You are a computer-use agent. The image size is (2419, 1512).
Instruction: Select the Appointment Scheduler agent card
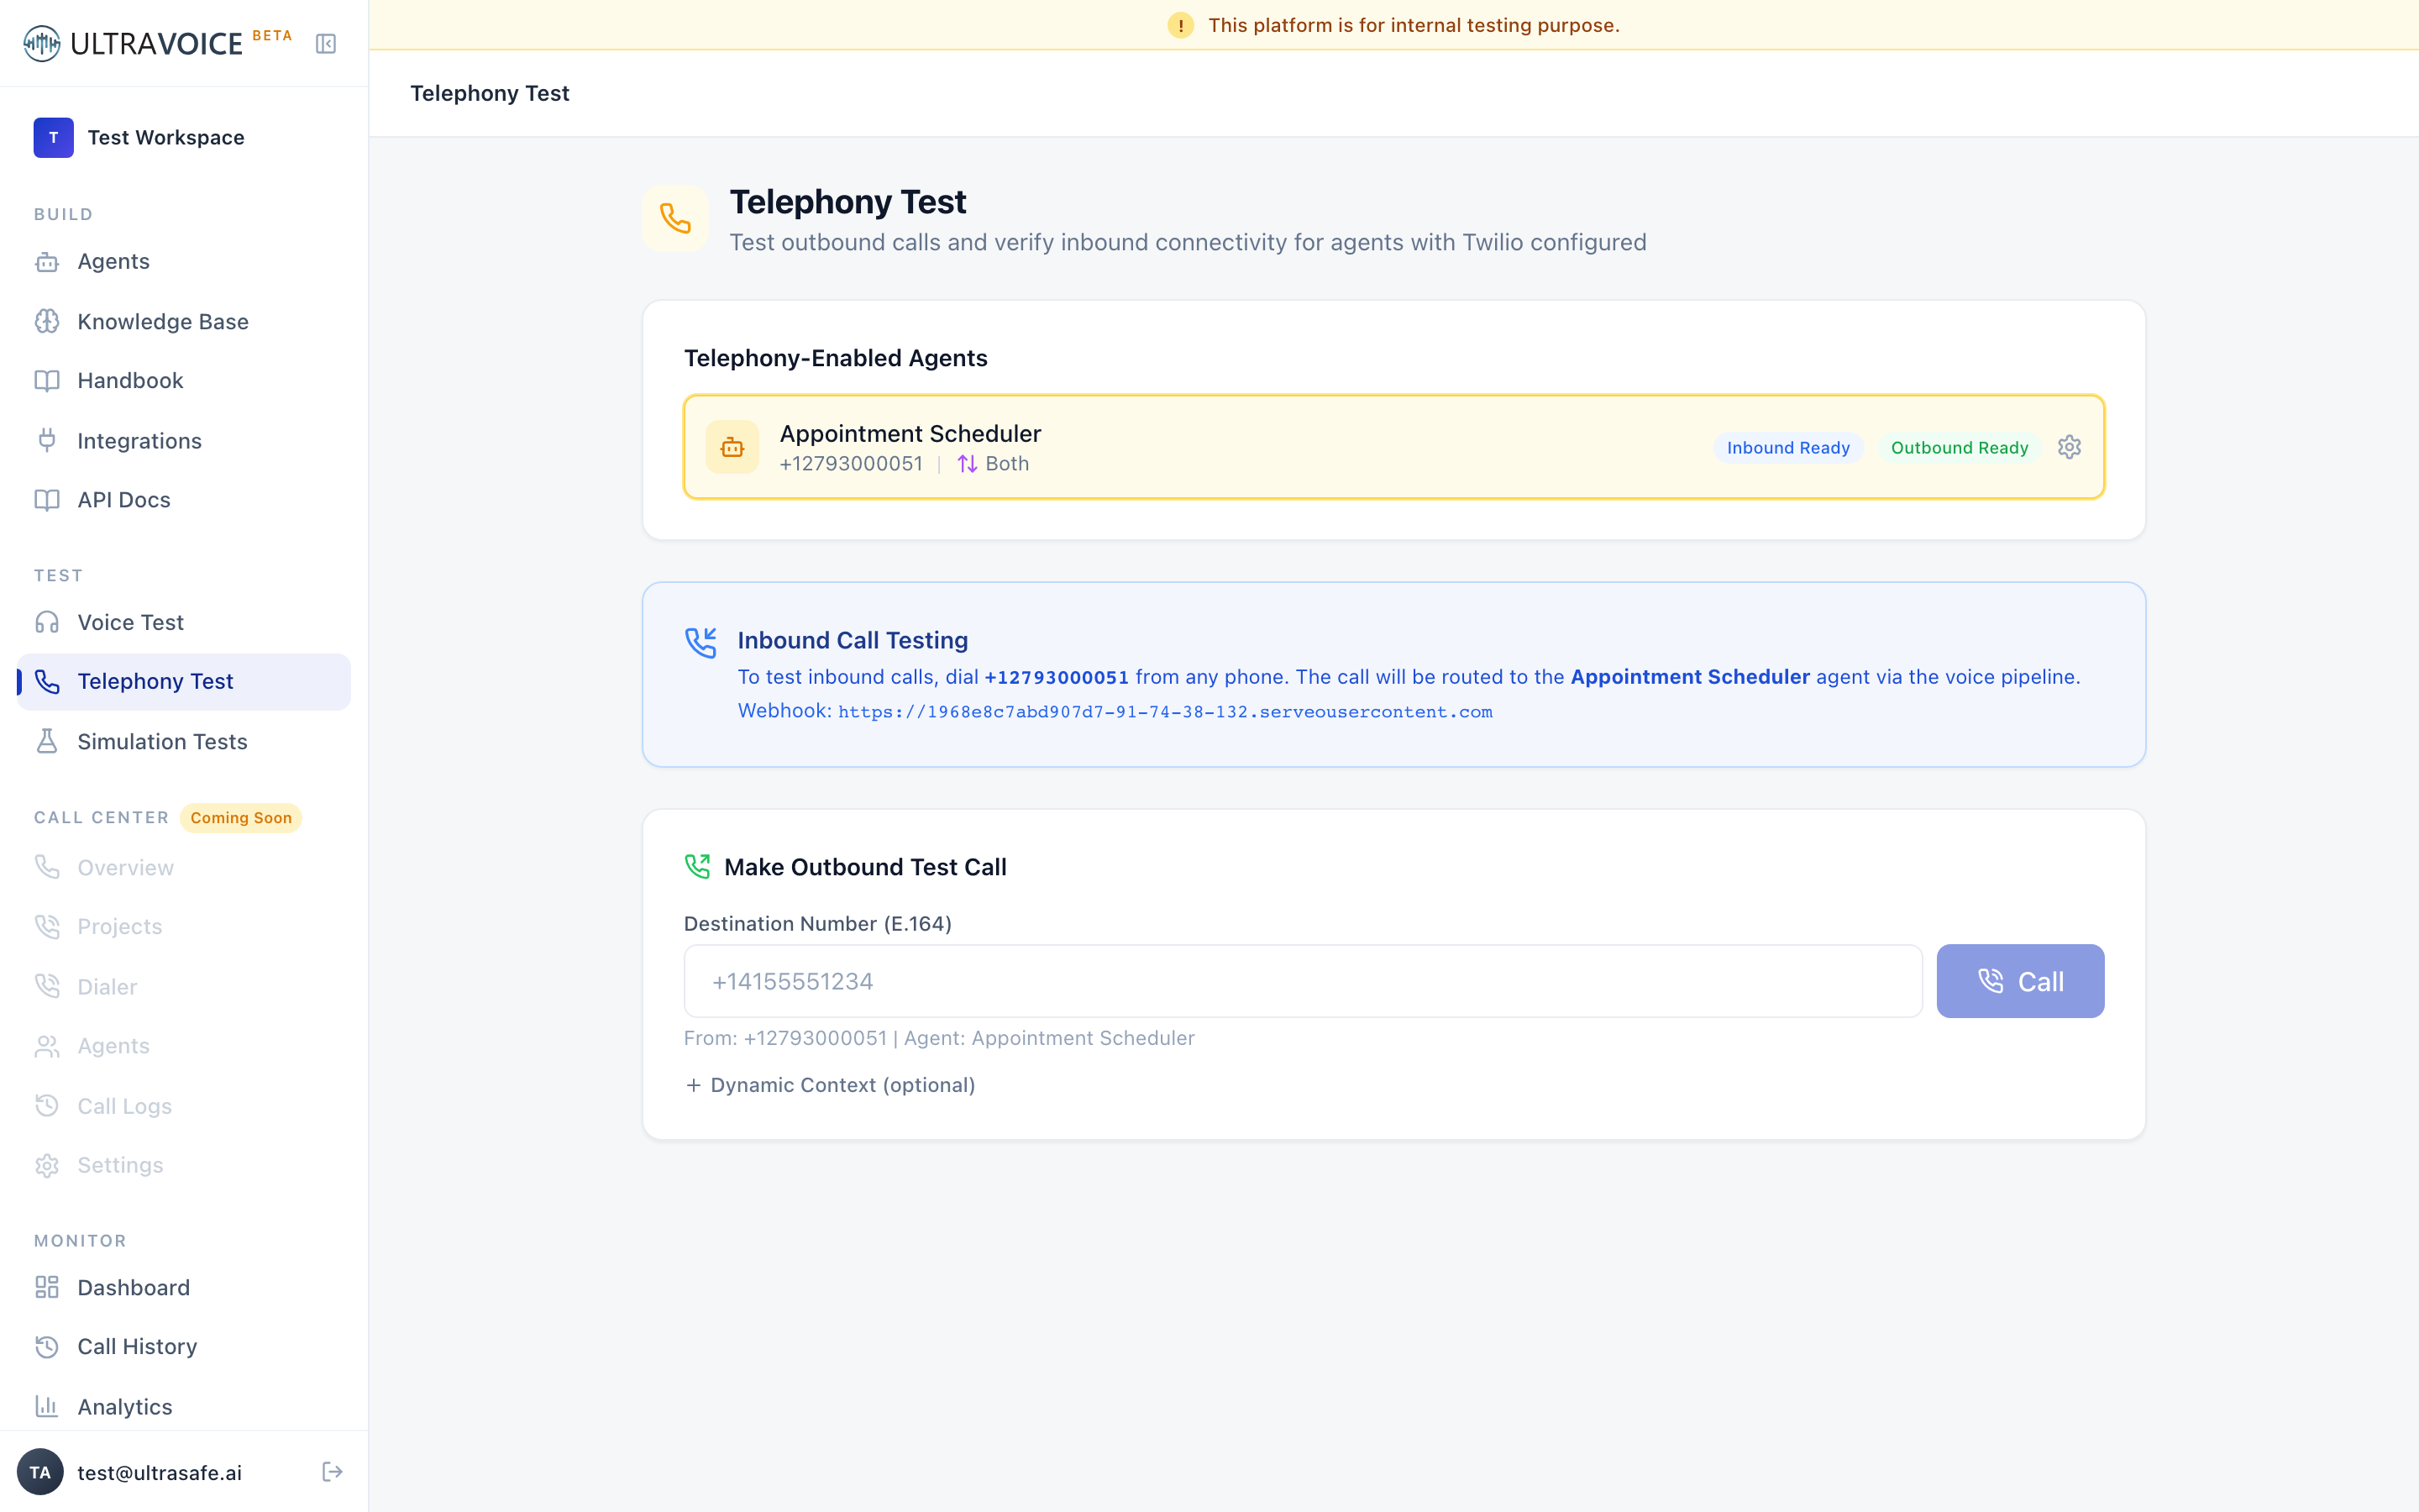(1393, 447)
